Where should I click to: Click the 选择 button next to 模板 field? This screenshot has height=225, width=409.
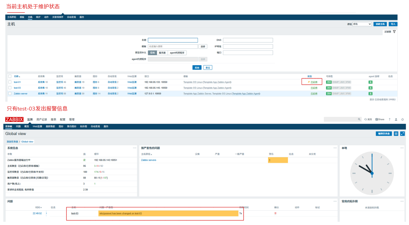(203, 47)
